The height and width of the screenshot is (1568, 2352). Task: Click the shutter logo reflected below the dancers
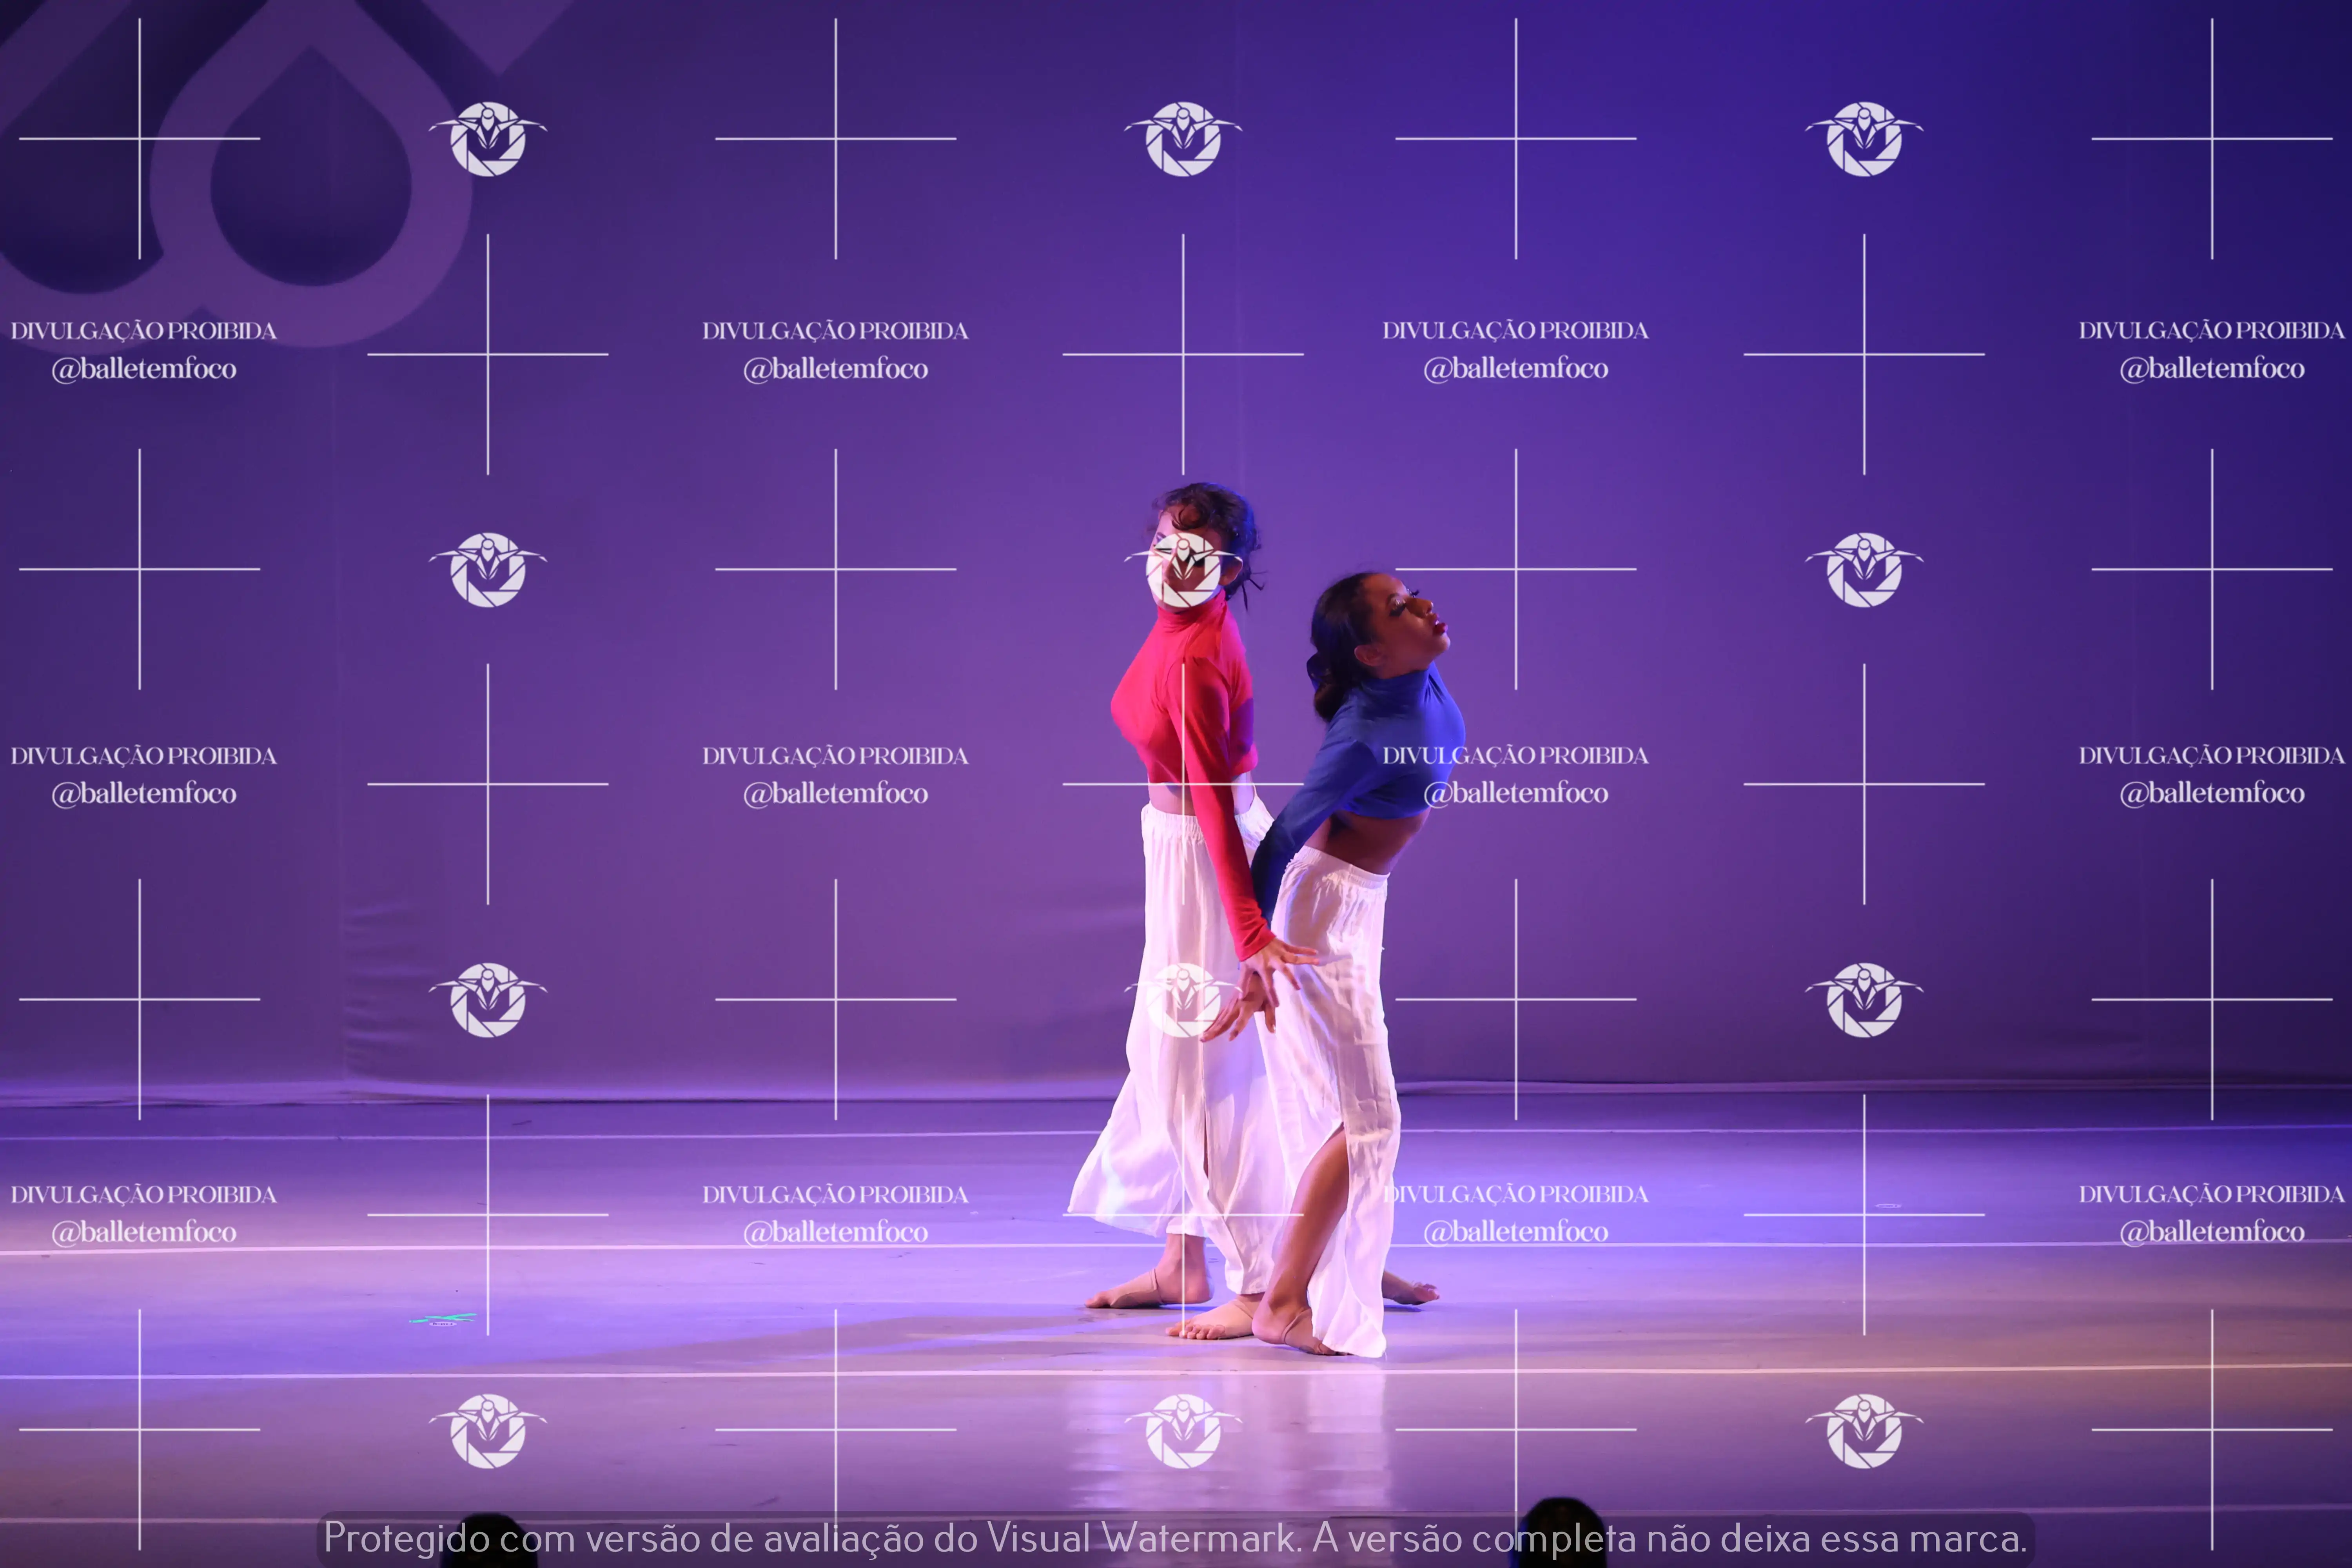point(1183,1430)
